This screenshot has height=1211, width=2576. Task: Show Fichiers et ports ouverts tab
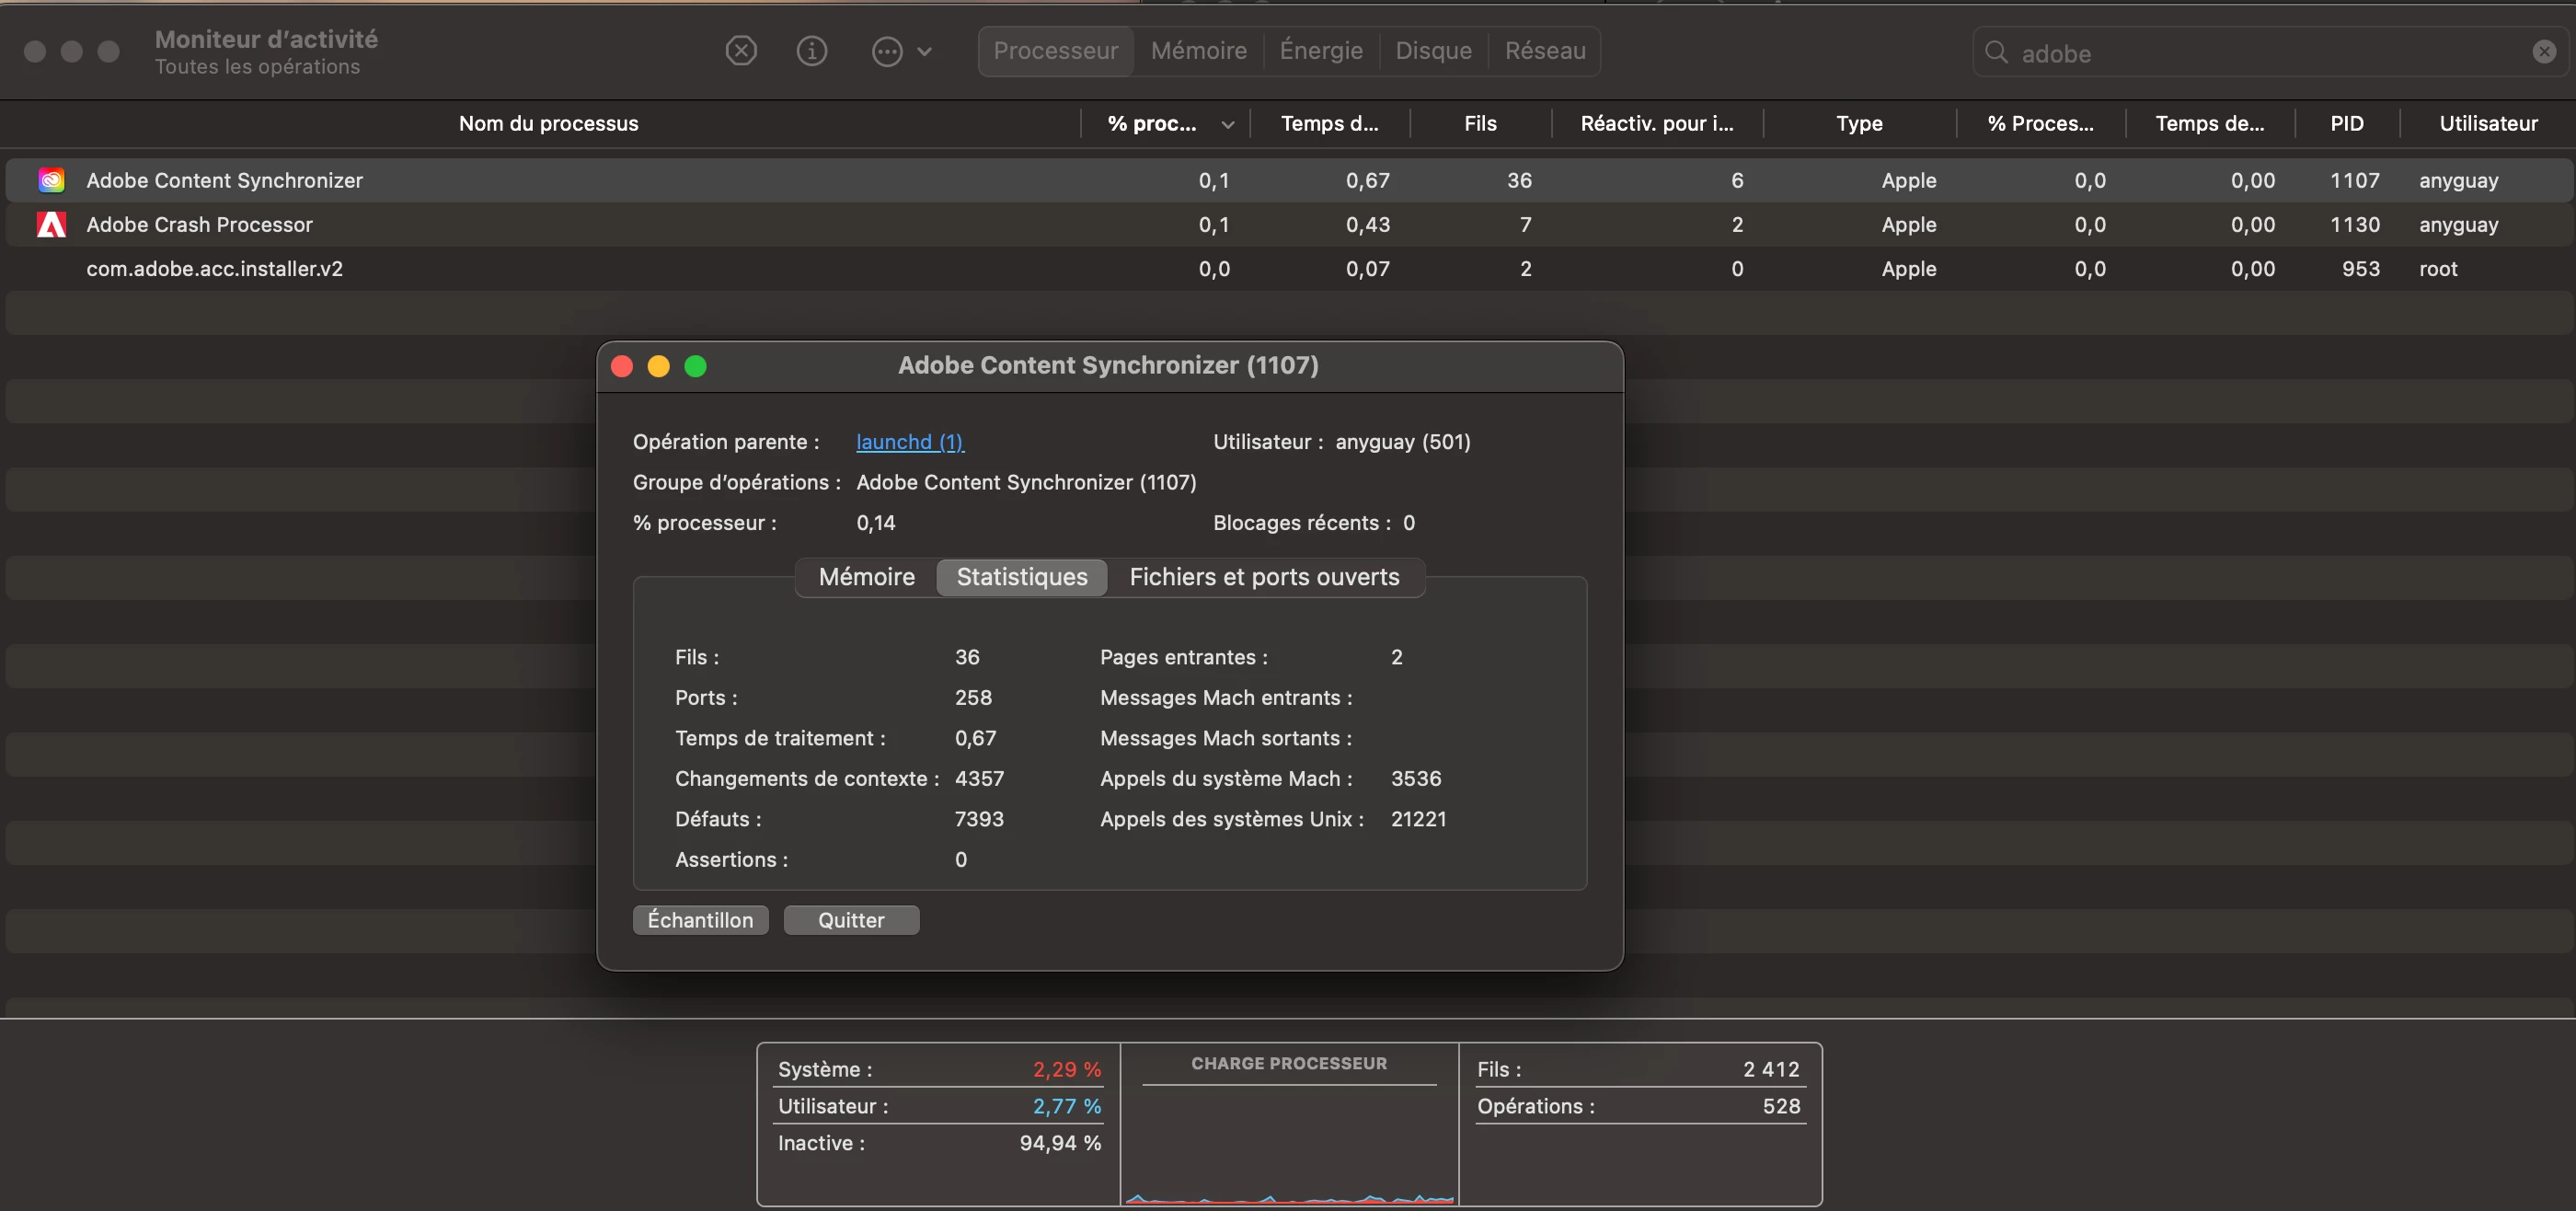click(x=1263, y=577)
